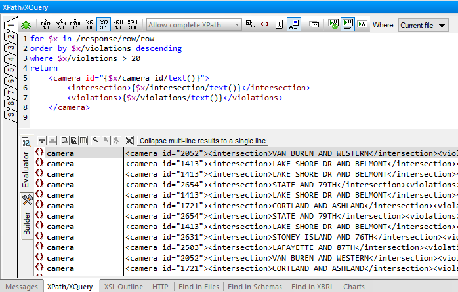458x292 pixels.
Task: Switch to numbered tab 2 on left
Action: click(x=10, y=36)
